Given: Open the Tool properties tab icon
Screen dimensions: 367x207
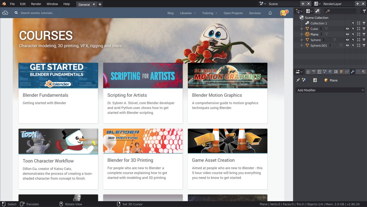Looking at the screenshot, I should (x=308, y=72).
